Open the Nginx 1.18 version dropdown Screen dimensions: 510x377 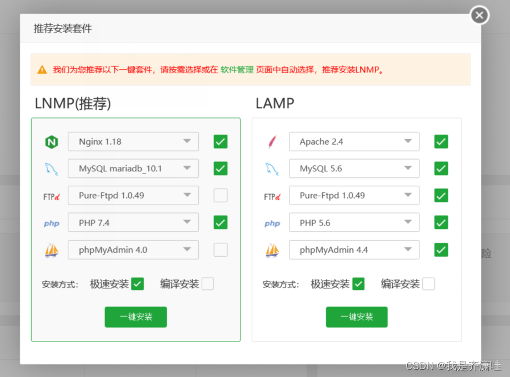(x=133, y=141)
